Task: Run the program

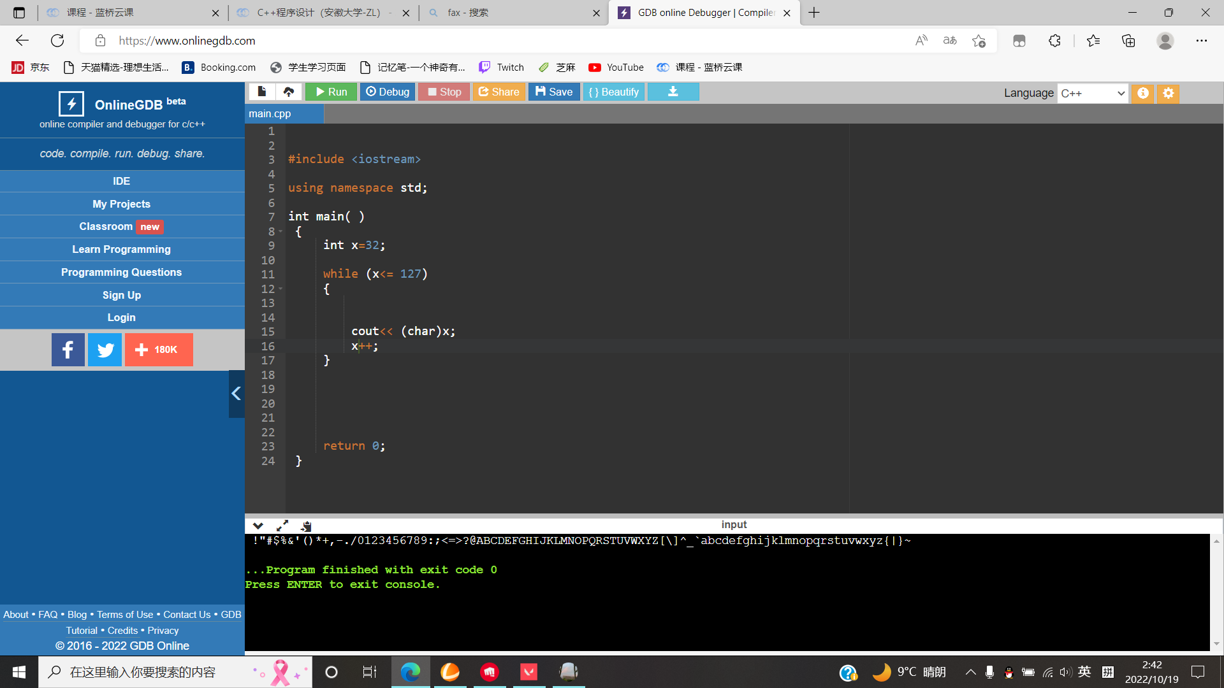Action: [331, 92]
